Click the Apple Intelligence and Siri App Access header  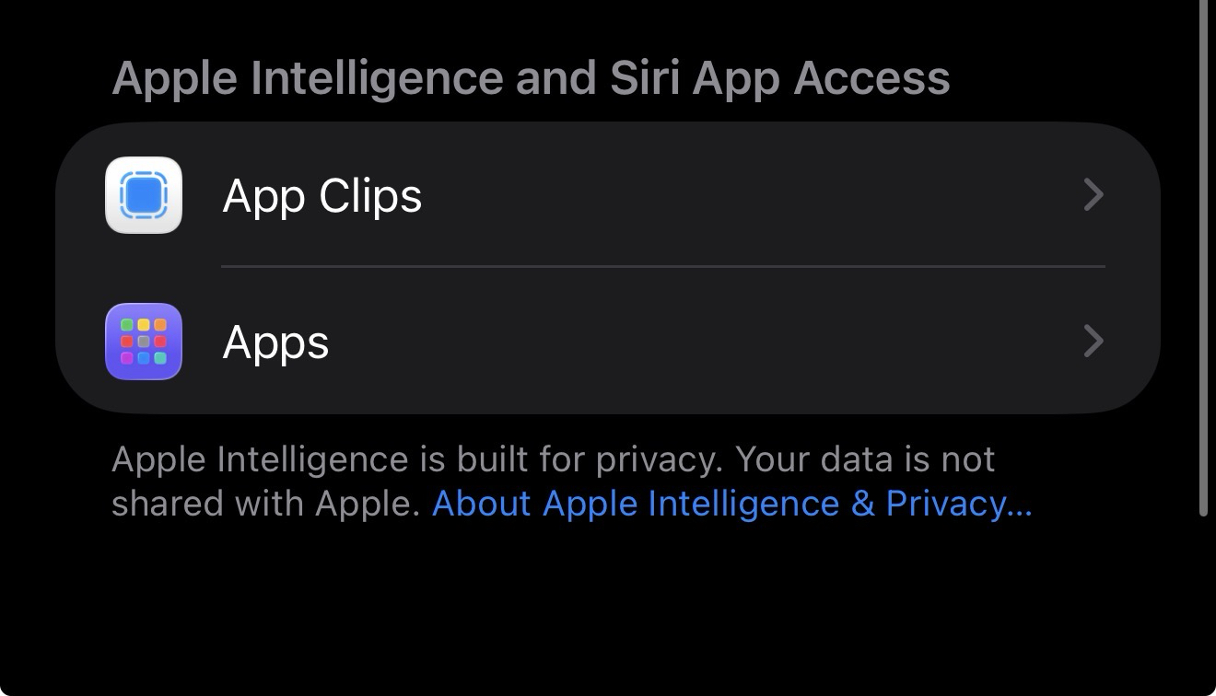click(531, 77)
